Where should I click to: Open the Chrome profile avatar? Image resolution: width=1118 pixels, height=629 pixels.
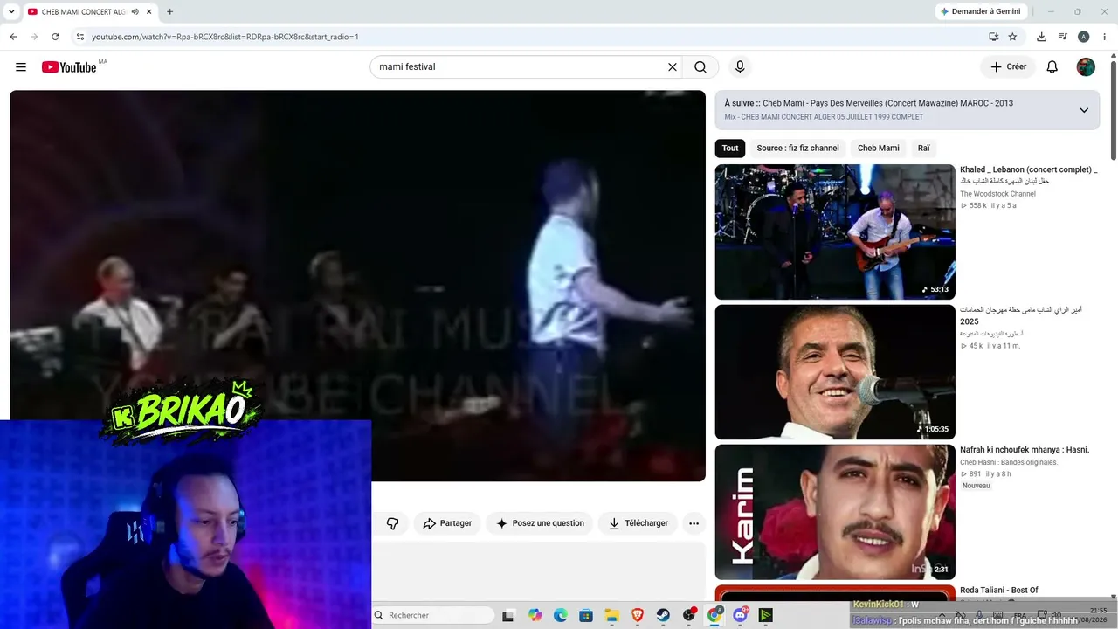(1083, 37)
